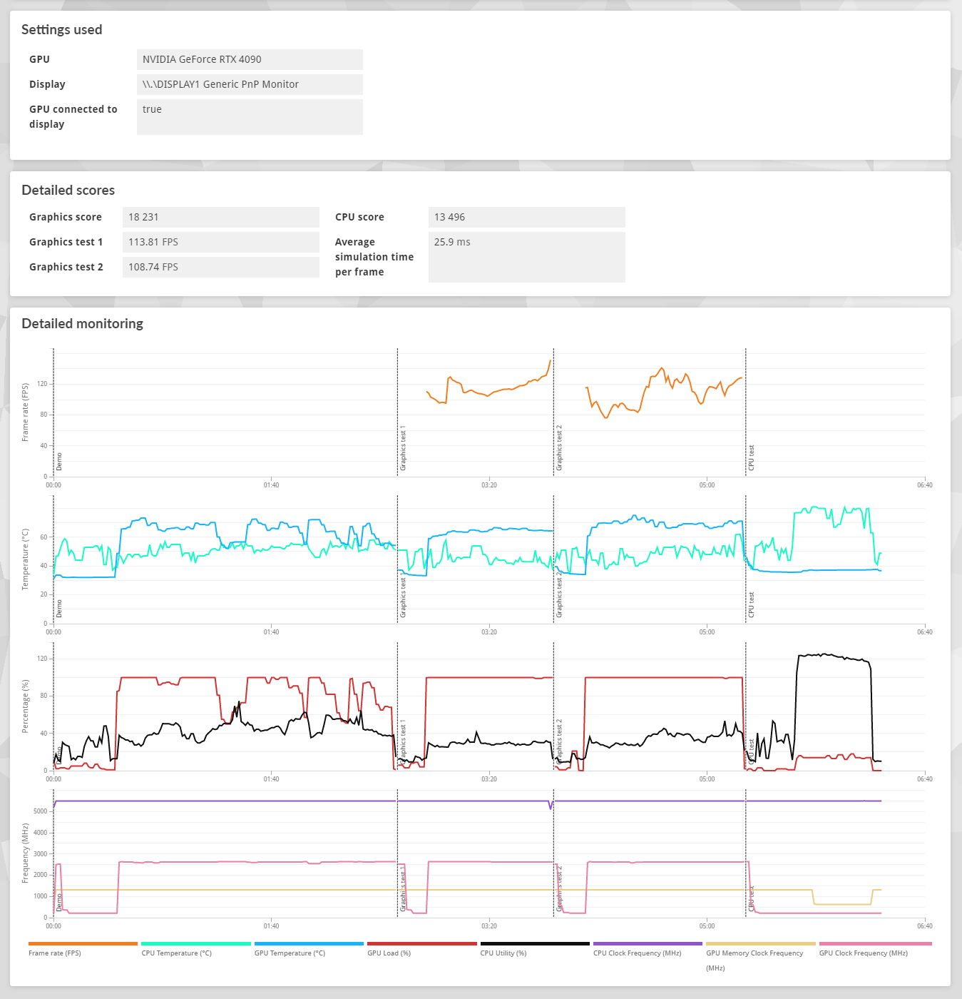Expand the Detailed monitoring section

click(83, 323)
